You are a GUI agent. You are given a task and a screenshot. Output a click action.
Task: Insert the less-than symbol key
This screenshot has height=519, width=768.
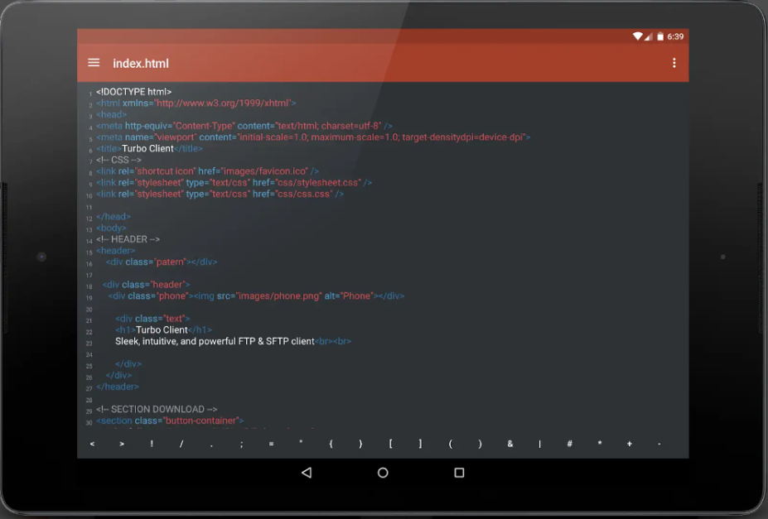pyautogui.click(x=92, y=445)
